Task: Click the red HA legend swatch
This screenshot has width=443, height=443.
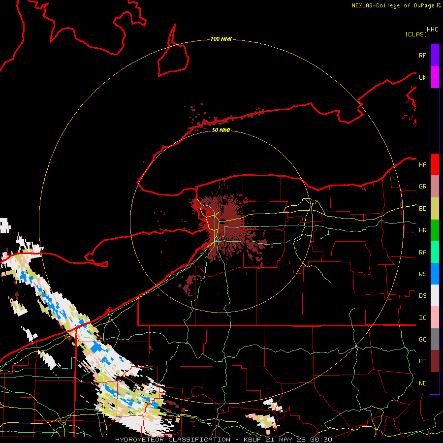Action: coord(435,164)
